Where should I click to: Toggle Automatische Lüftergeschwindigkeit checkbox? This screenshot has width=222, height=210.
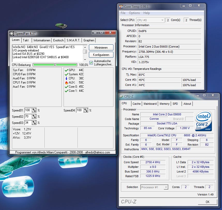click(91, 63)
